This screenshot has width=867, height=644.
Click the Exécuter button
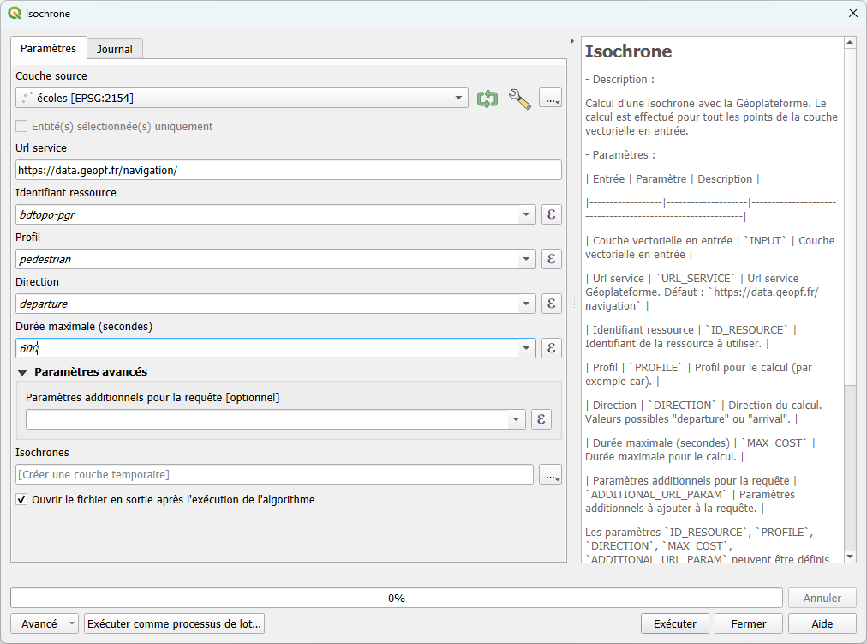(x=675, y=623)
